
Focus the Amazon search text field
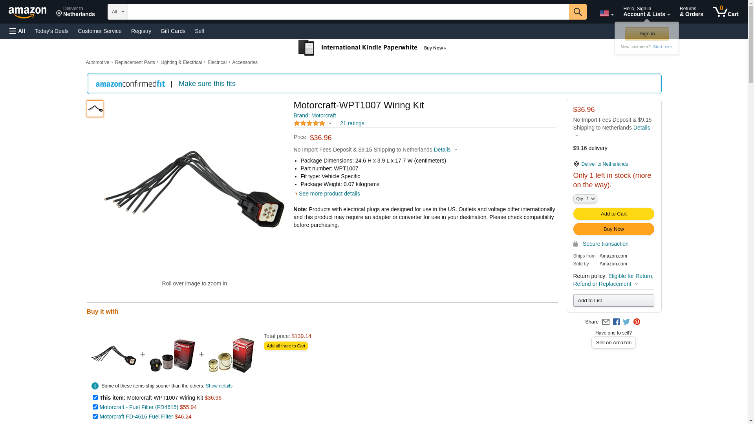pyautogui.click(x=348, y=12)
